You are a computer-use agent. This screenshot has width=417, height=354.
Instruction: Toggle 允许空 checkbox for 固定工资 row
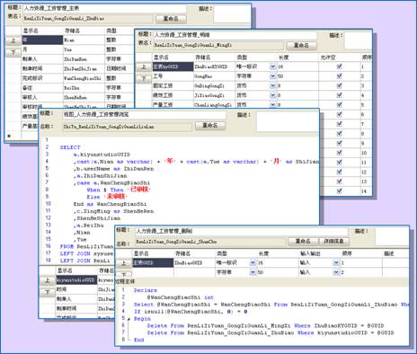pyautogui.click(x=339, y=85)
